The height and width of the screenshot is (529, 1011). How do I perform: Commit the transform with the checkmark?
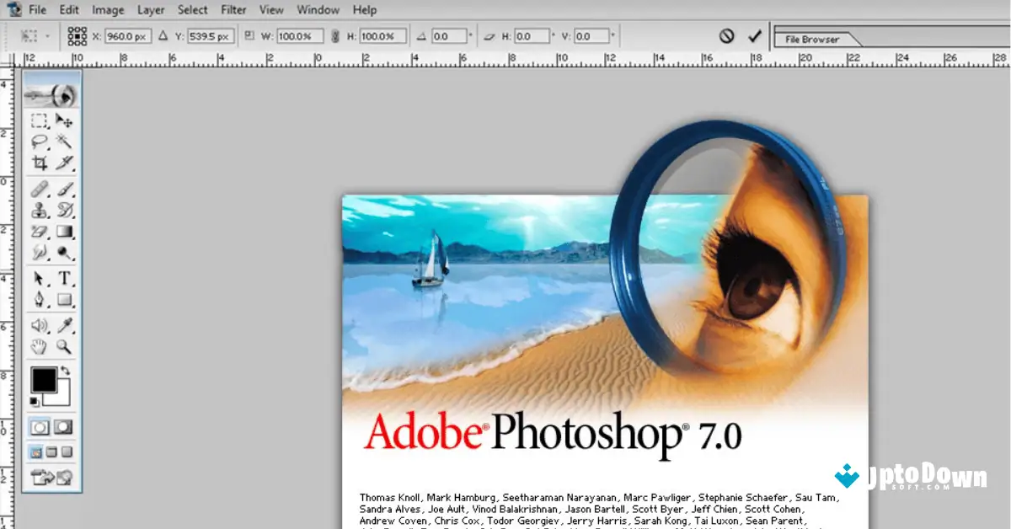[x=753, y=35]
